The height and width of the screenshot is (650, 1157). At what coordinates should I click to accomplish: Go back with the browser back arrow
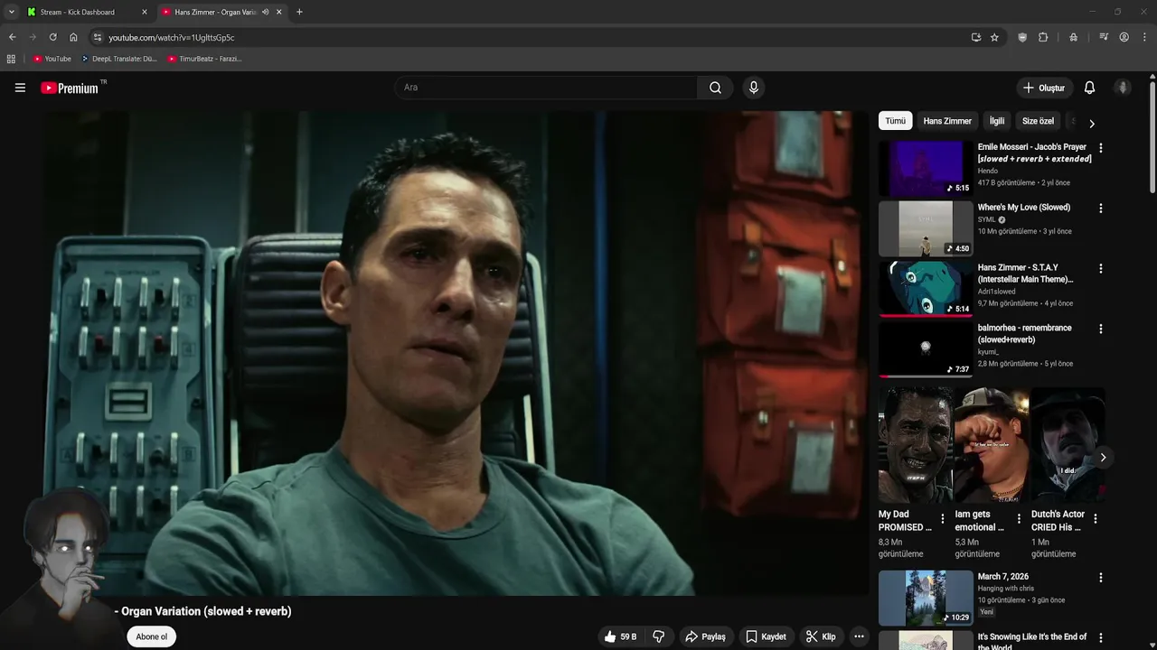point(12,37)
